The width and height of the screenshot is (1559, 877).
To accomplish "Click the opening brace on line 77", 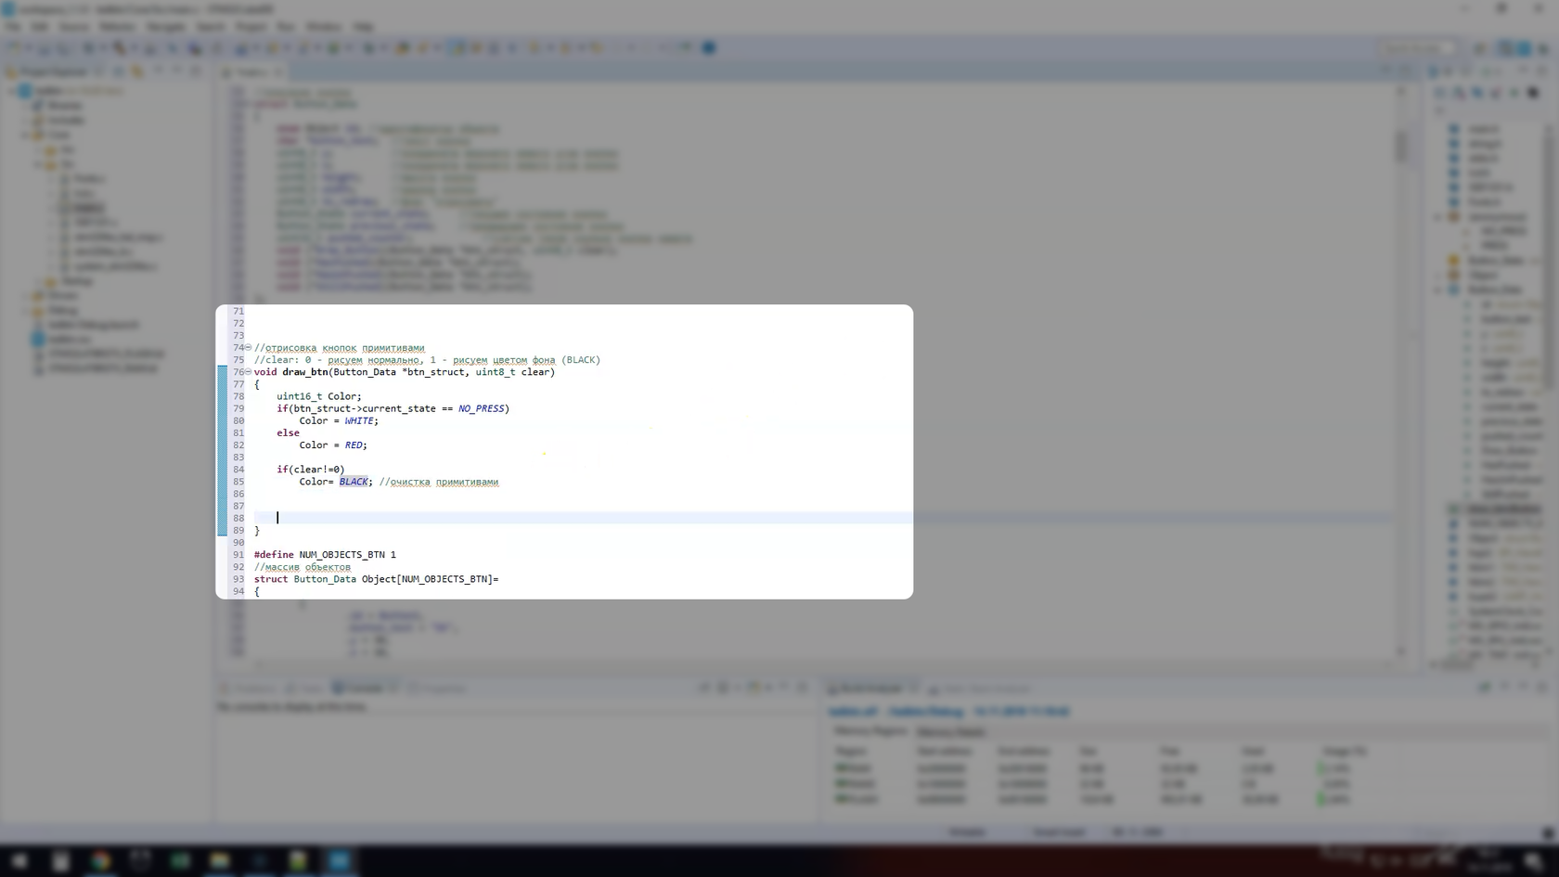I will point(257,384).
